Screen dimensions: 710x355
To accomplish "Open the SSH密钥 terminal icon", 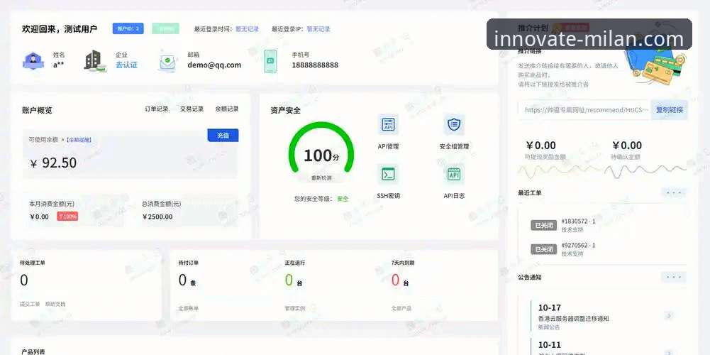I will pyautogui.click(x=388, y=174).
